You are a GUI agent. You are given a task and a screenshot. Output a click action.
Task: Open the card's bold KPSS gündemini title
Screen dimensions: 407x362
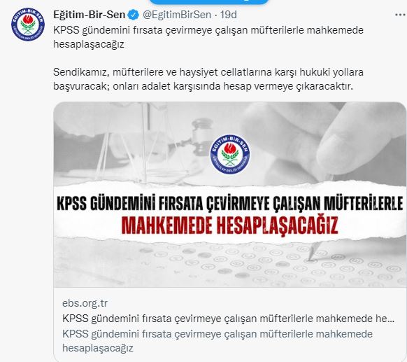(228, 319)
